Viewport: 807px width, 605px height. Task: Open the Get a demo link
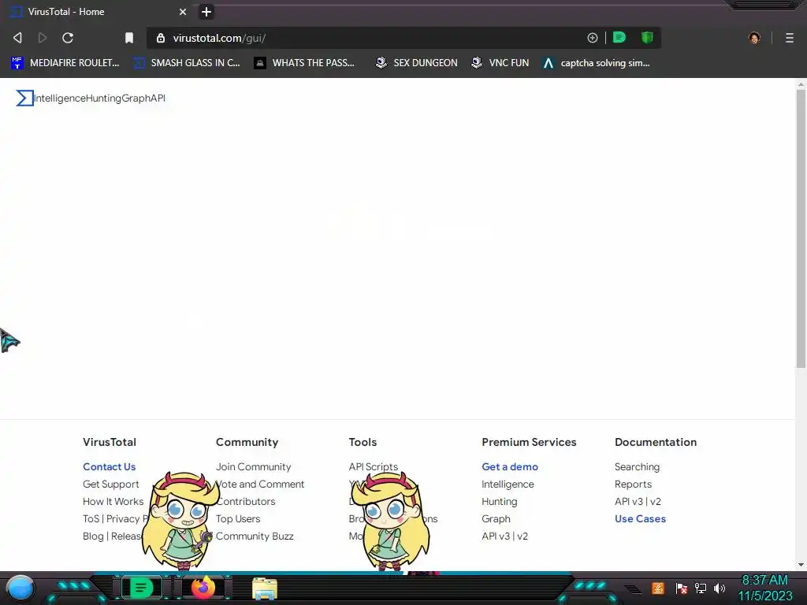(510, 466)
